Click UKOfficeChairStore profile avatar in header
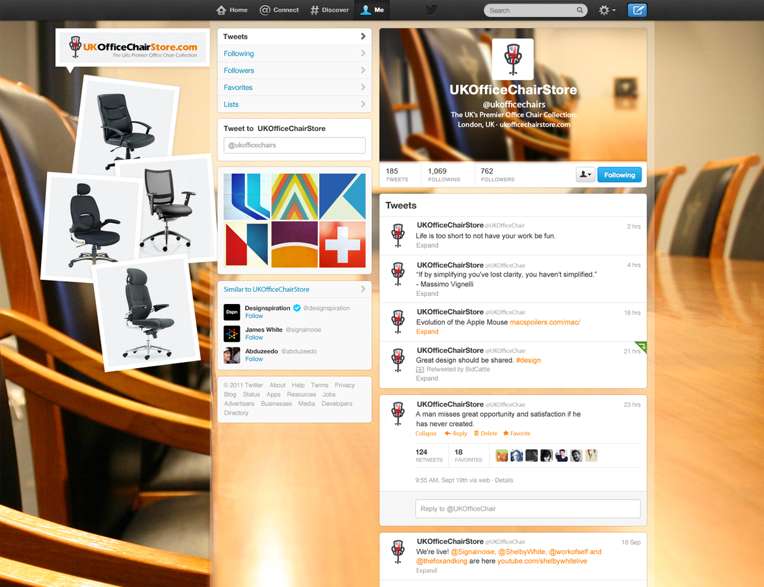Image resolution: width=764 pixels, height=587 pixels. click(512, 59)
